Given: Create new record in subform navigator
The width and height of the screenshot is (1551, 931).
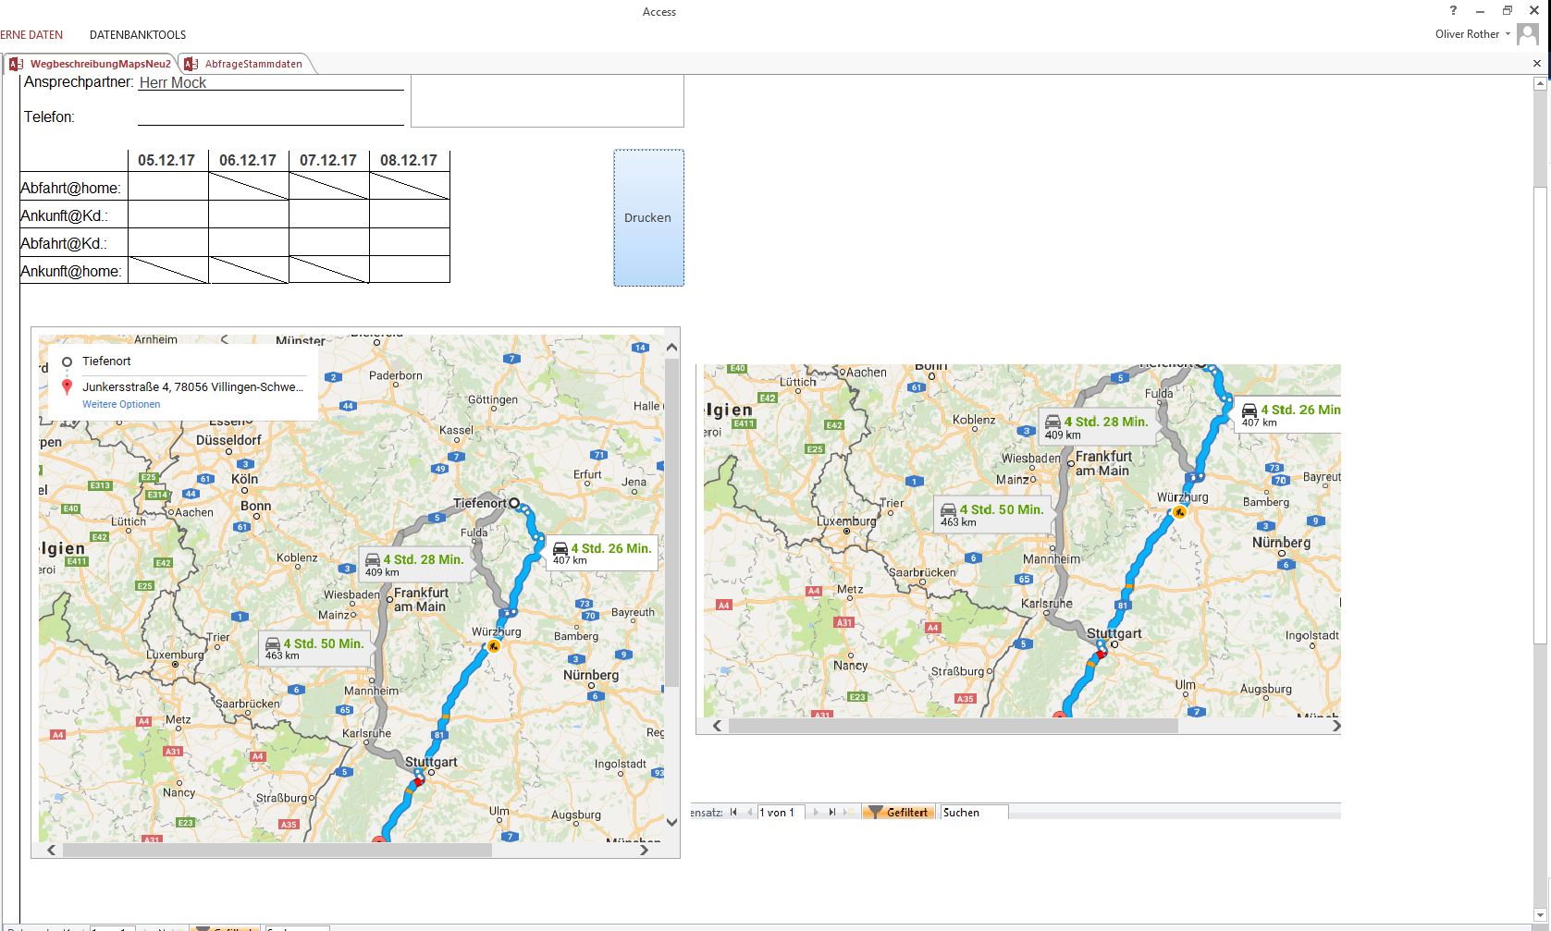Looking at the screenshot, I should (x=848, y=813).
